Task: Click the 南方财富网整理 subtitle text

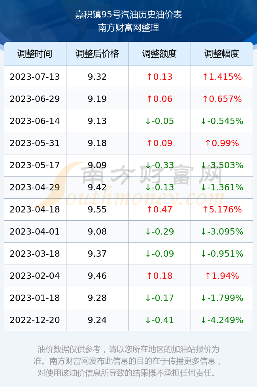Action: point(128,27)
